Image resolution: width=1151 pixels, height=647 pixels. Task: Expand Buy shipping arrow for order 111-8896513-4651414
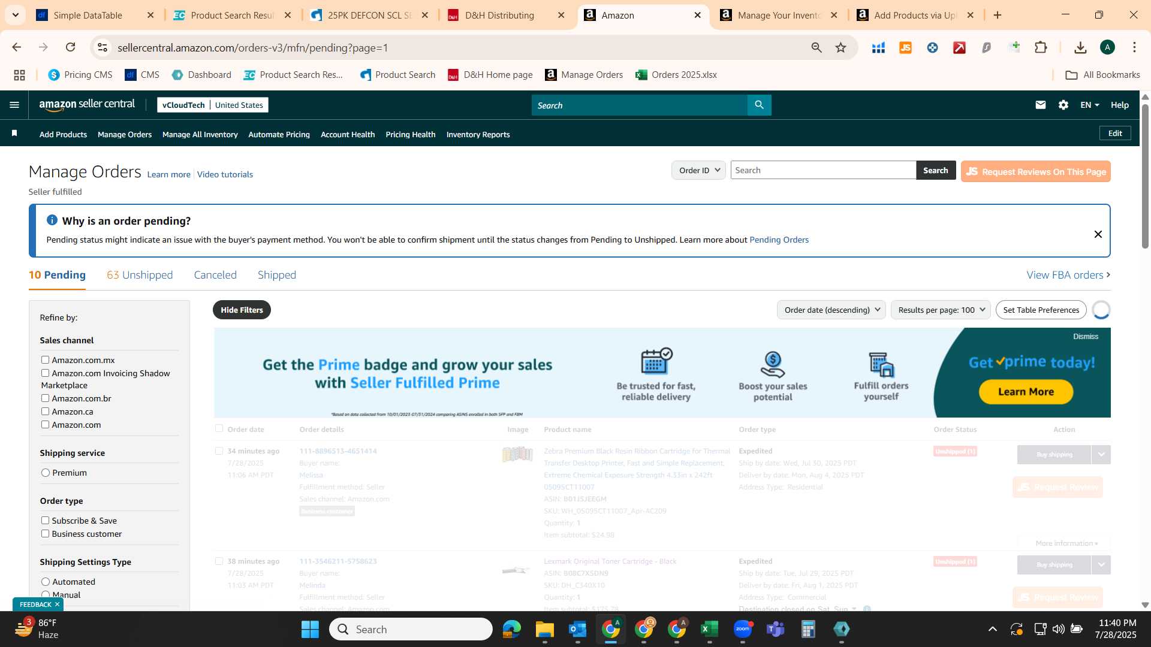coord(1101,455)
